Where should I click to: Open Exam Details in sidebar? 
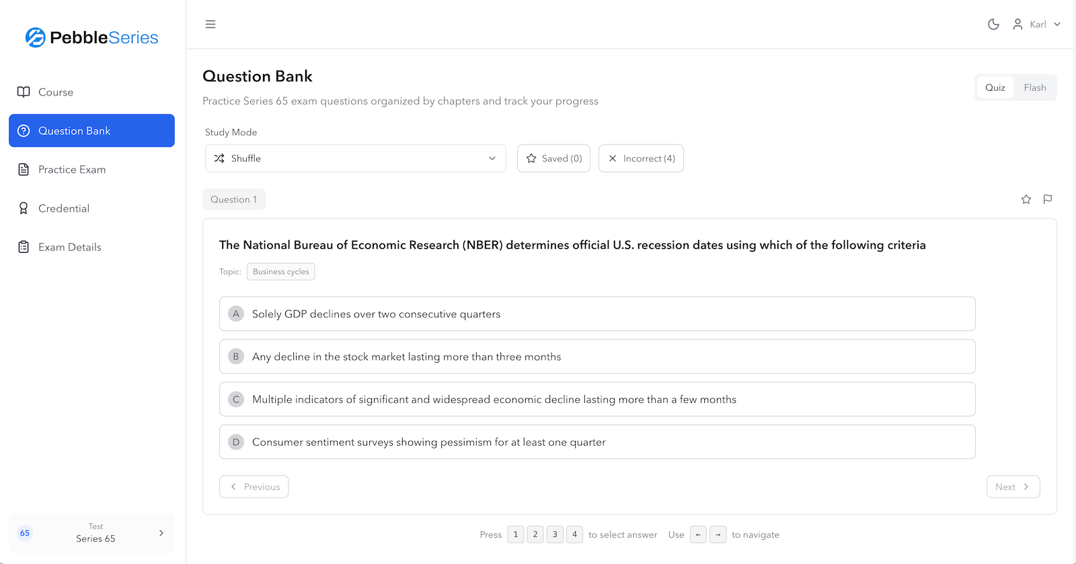pos(69,247)
